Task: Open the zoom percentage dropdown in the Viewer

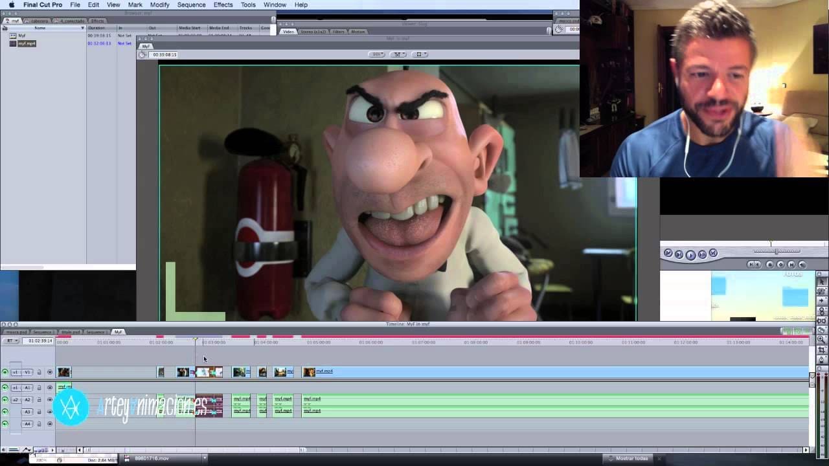Action: point(377,54)
